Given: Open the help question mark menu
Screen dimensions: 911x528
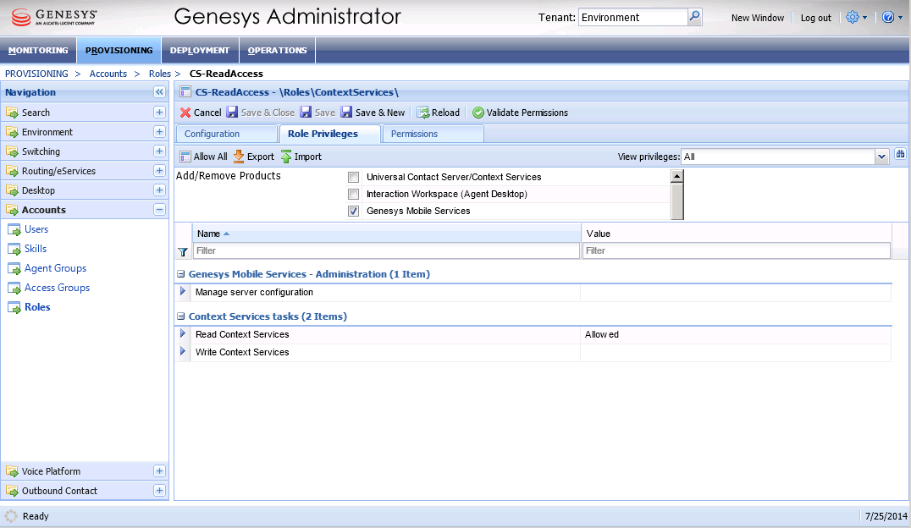Looking at the screenshot, I should coord(887,17).
